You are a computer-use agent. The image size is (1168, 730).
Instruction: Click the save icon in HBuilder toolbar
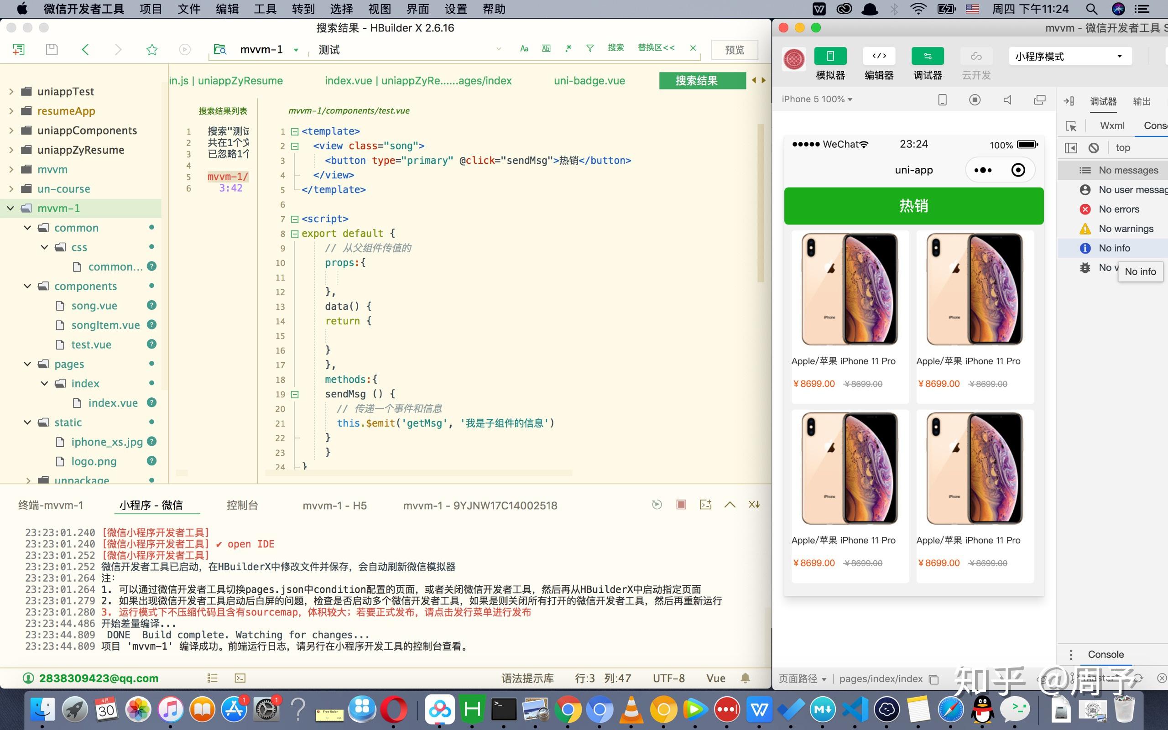pyautogui.click(x=52, y=49)
